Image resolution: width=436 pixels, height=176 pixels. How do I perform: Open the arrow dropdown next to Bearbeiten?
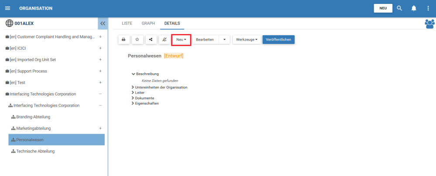coord(225,40)
